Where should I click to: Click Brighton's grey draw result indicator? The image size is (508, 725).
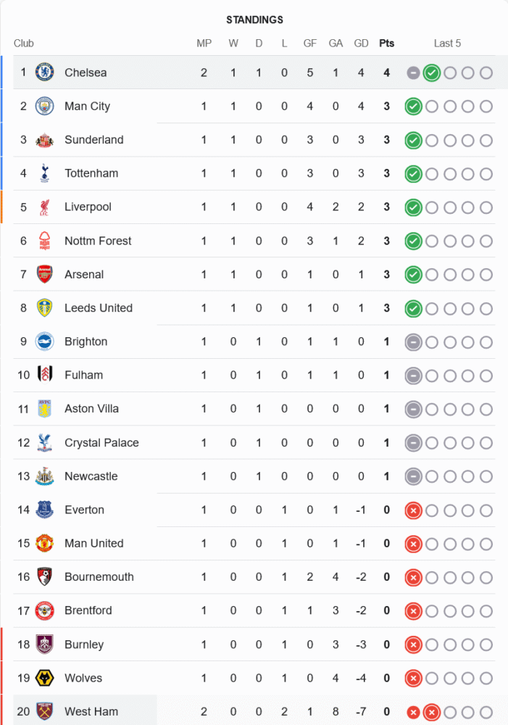[413, 341]
